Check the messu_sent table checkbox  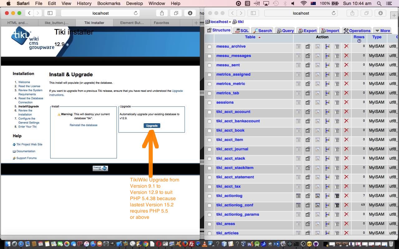(209, 65)
